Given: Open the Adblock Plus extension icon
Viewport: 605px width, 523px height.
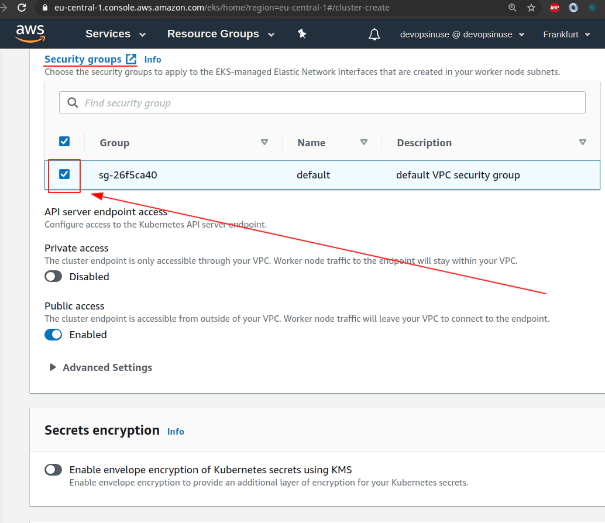Looking at the screenshot, I should click(x=555, y=8).
